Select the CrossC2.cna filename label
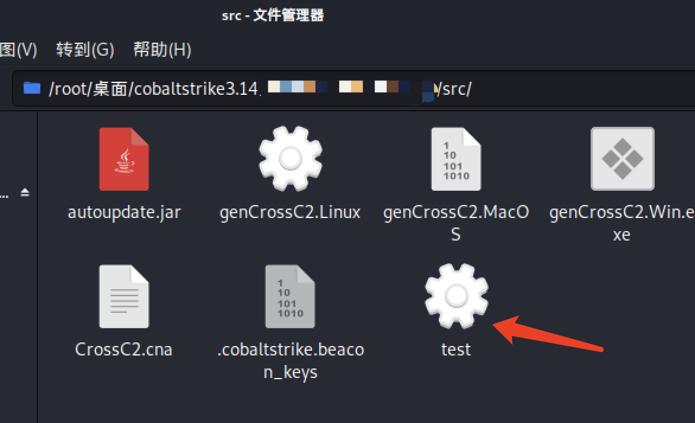695x423 pixels. (x=123, y=350)
